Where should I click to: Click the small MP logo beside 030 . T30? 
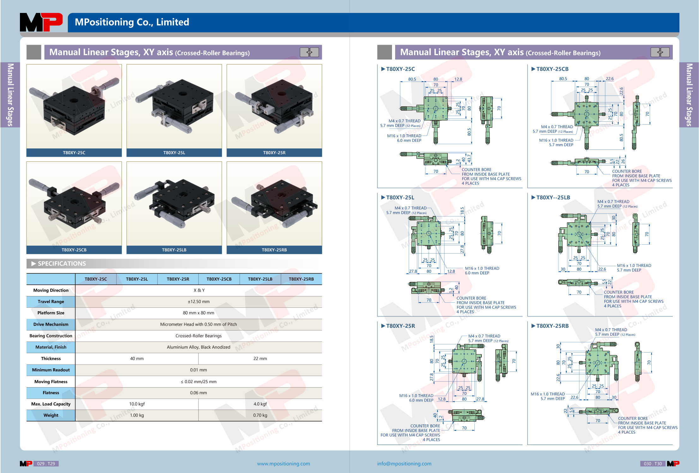[x=673, y=464]
